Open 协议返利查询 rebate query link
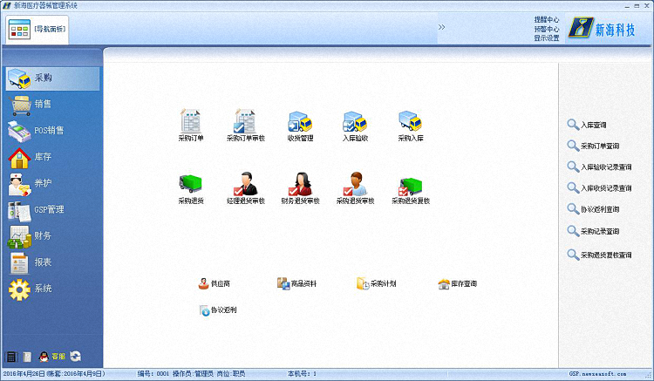Image resolution: width=654 pixels, height=381 pixels. [x=593, y=209]
